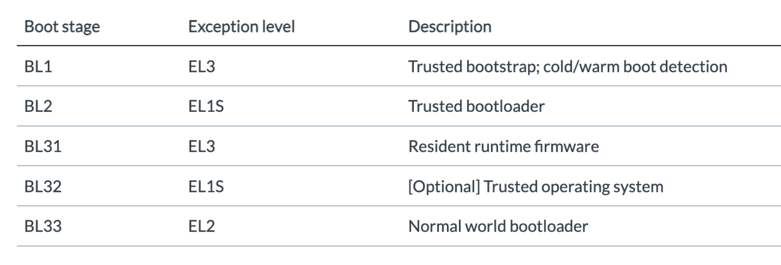Screen dimensions: 781x265
Task: Click the Optional Trusted operating system text
Action: 536,186
